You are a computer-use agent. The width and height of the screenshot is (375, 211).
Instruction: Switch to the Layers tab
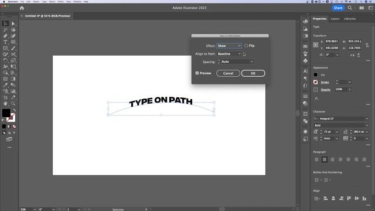(335, 19)
